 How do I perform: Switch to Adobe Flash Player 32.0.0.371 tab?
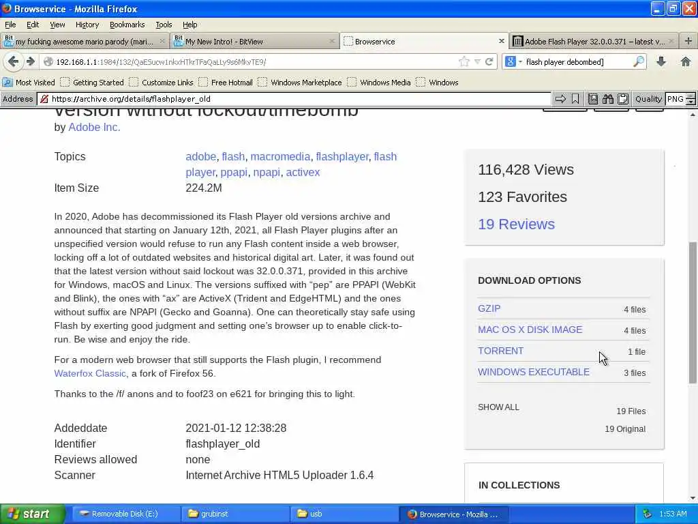(x=594, y=42)
